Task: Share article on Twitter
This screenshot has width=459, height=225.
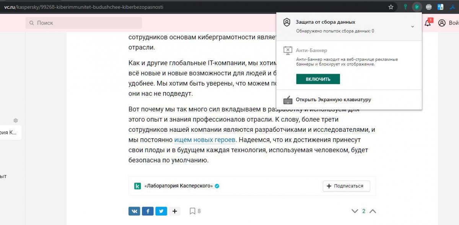Action: [161, 211]
